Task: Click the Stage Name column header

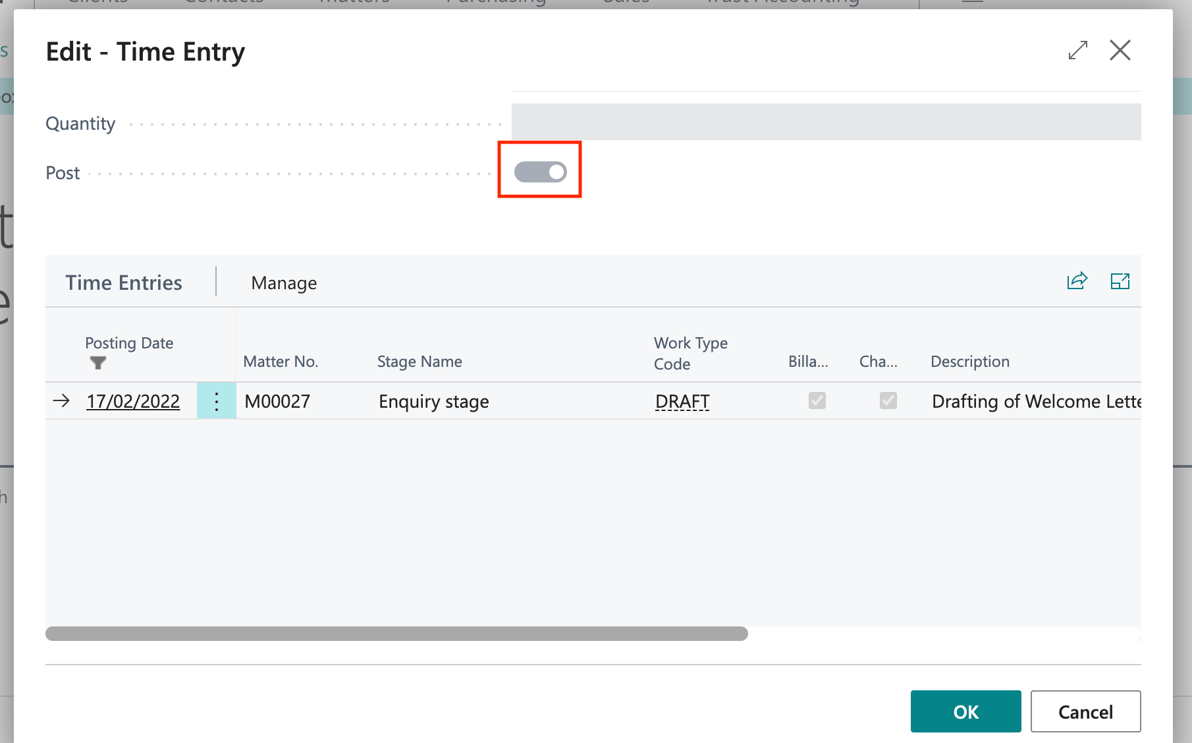Action: 420,362
